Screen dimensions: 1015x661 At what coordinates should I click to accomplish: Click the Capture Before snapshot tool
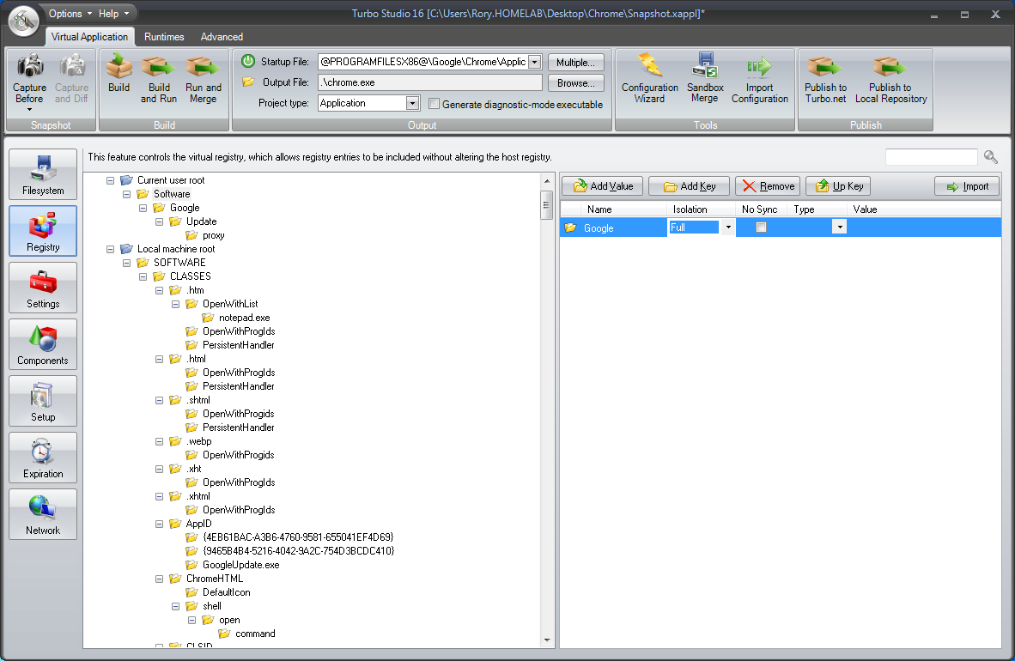pyautogui.click(x=29, y=80)
